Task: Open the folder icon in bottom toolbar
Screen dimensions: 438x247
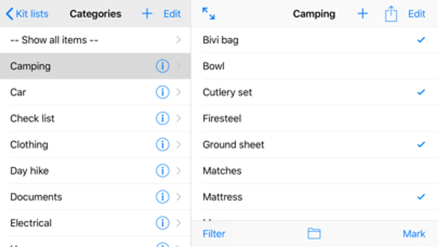Action: tap(314, 234)
